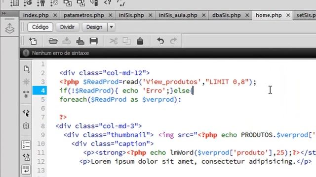The width and height of the screenshot is (316, 177).
Task: Switch to the iniSis.php tab
Action: pos(131,15)
